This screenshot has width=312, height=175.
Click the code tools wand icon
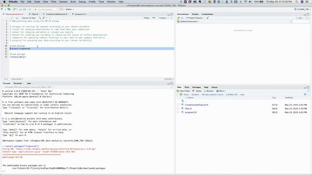(x=43, y=18)
